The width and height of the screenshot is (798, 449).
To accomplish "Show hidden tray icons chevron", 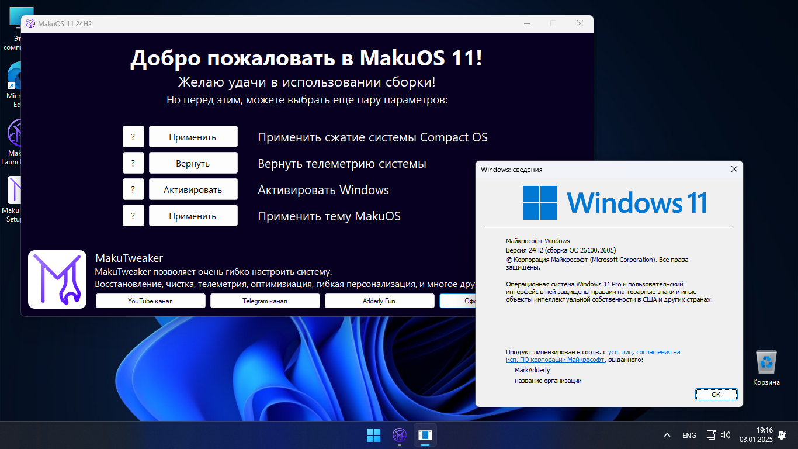I will [667, 435].
